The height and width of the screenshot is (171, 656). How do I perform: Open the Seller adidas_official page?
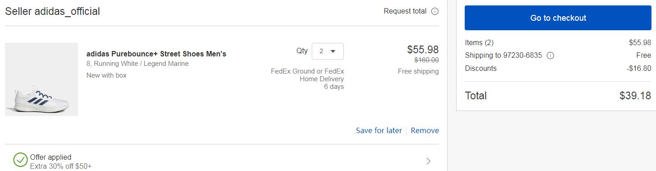52,12
